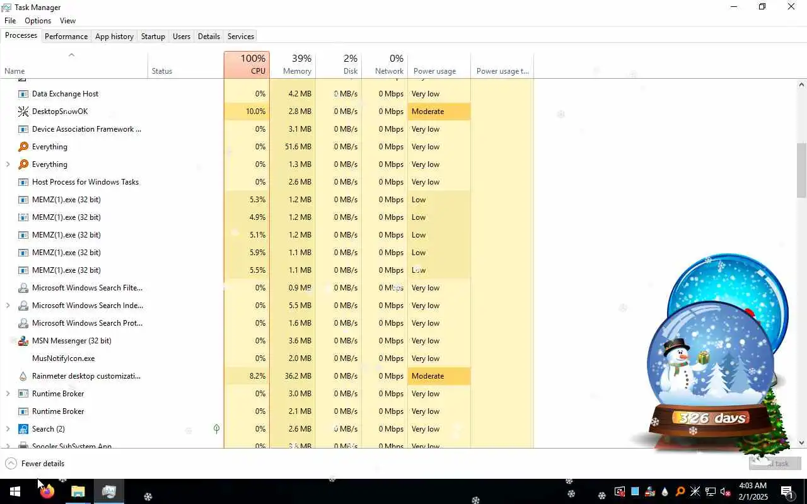Click the 4:03 AM taskbar clock

[753, 491]
